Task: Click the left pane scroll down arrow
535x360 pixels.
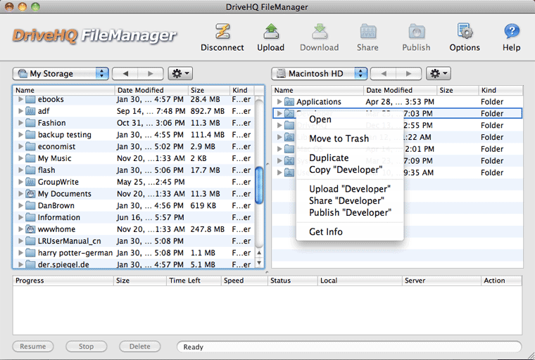Action: [259, 263]
